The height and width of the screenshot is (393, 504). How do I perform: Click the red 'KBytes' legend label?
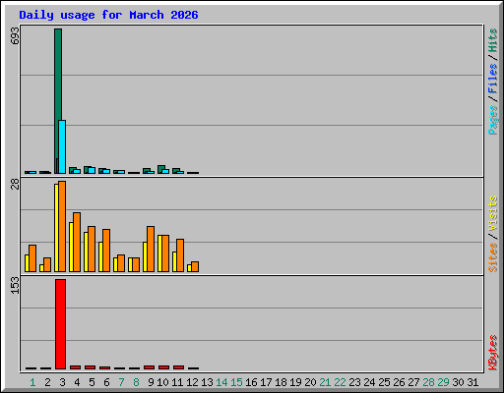pos(493,353)
